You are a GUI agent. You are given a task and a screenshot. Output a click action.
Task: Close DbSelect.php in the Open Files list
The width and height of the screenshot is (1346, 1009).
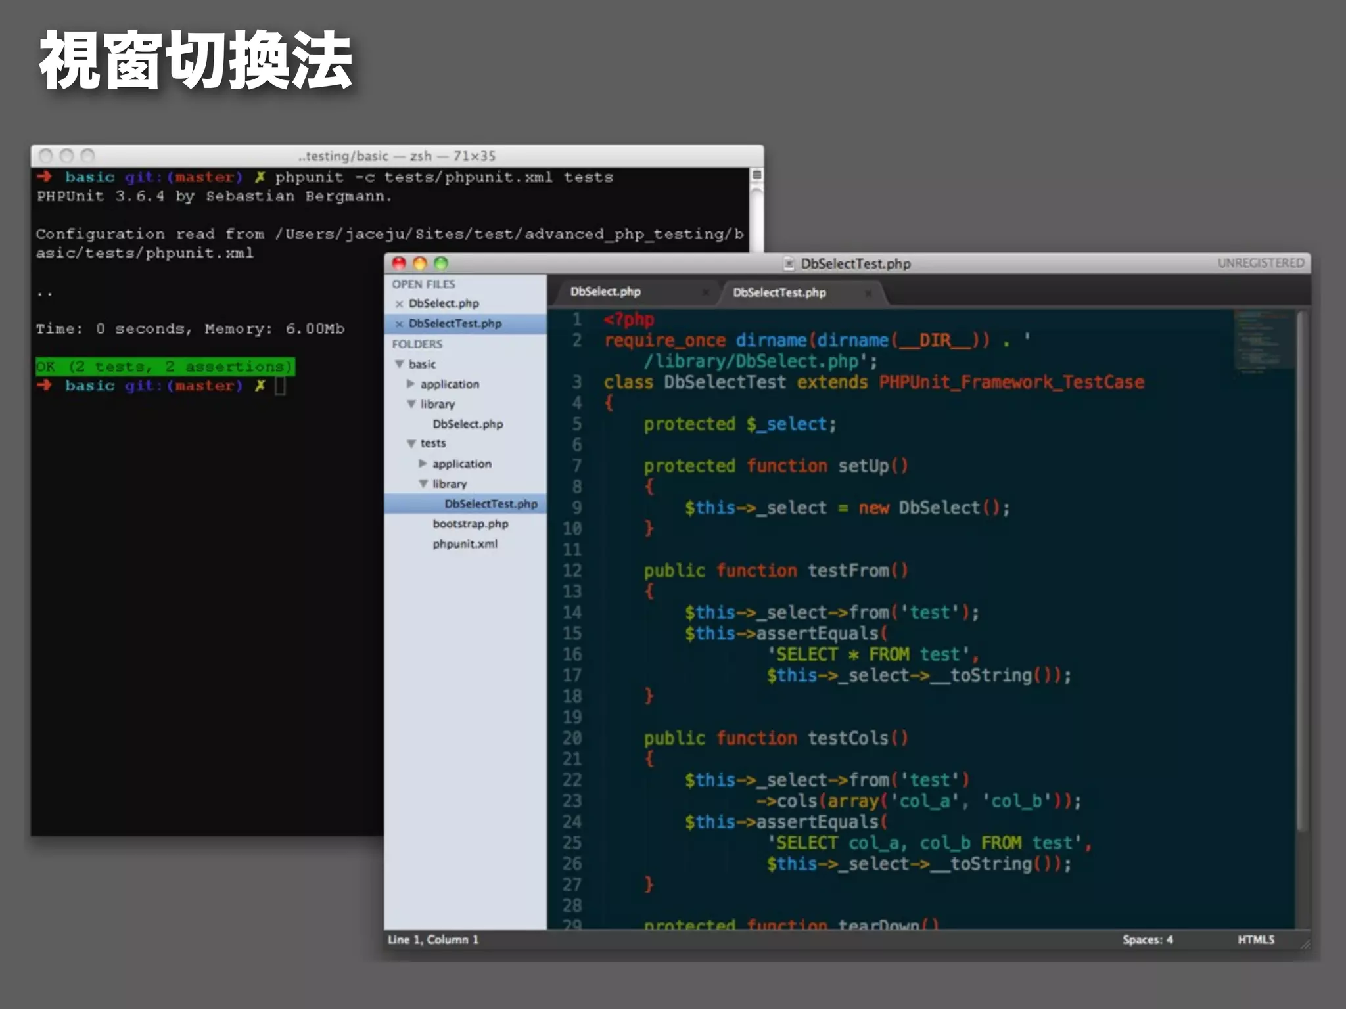(399, 303)
